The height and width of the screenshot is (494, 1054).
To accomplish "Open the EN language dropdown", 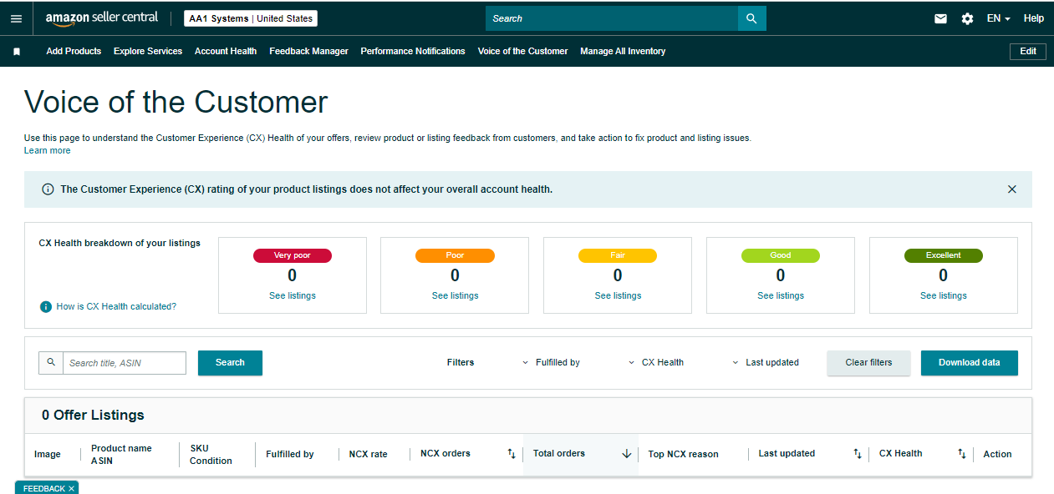I will point(999,18).
